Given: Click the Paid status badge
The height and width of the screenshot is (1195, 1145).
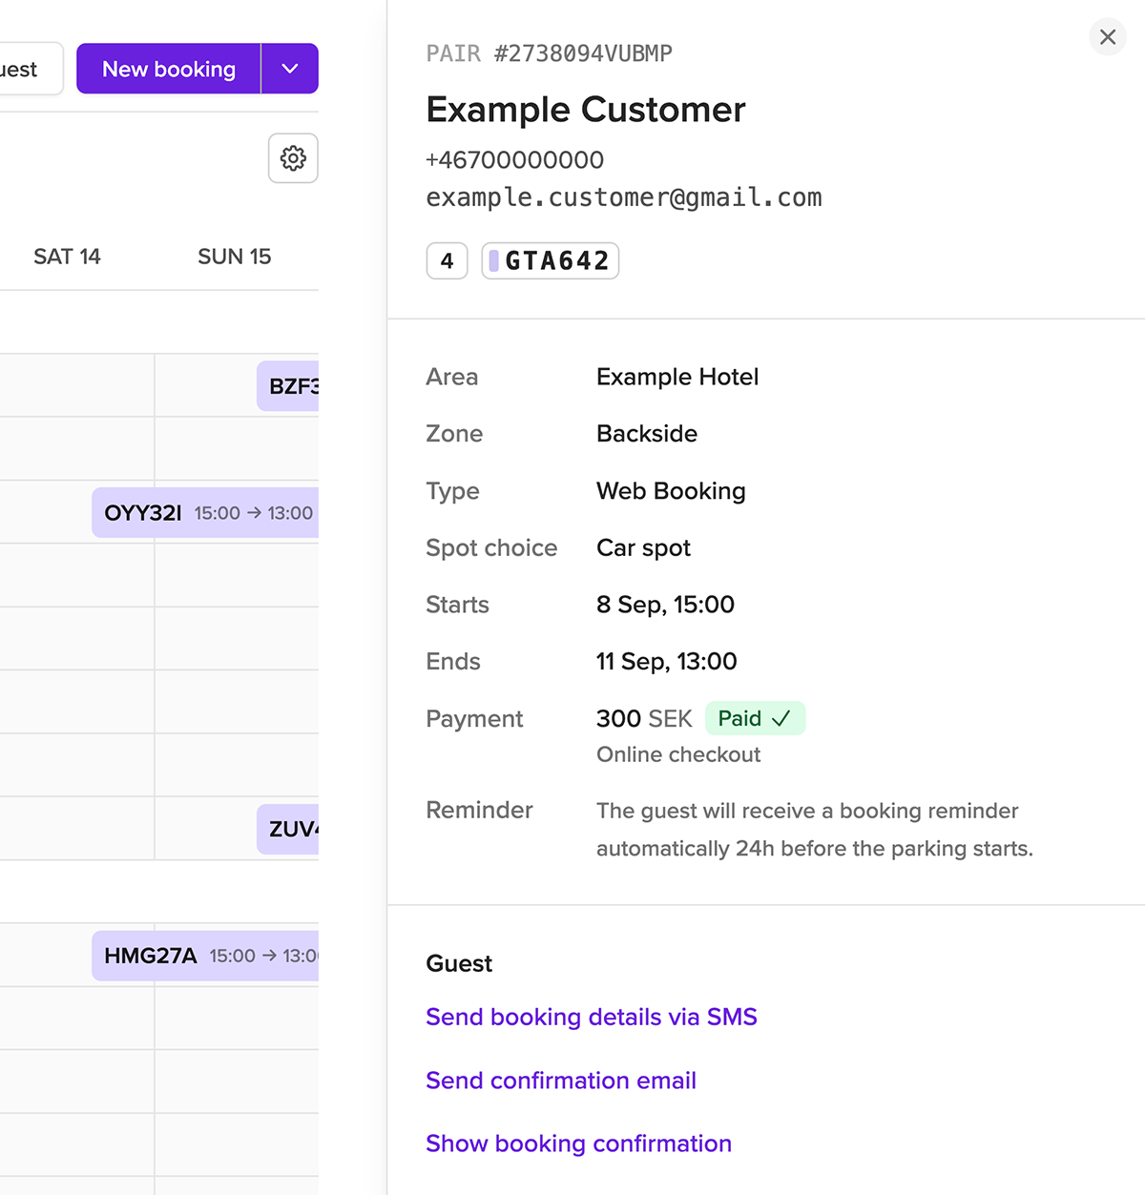Looking at the screenshot, I should [x=755, y=718].
